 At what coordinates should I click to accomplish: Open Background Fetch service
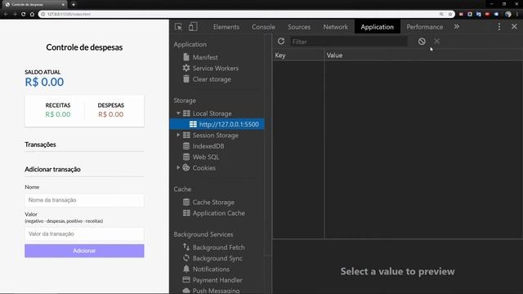[x=218, y=247]
